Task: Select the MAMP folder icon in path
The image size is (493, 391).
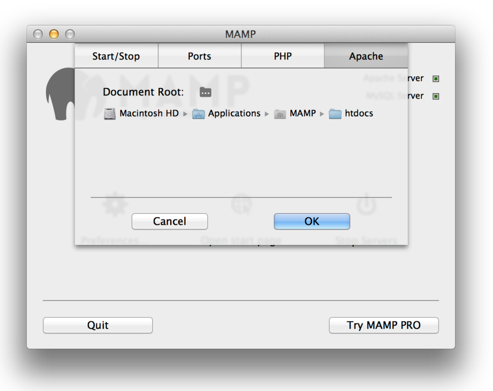Action: pos(280,114)
